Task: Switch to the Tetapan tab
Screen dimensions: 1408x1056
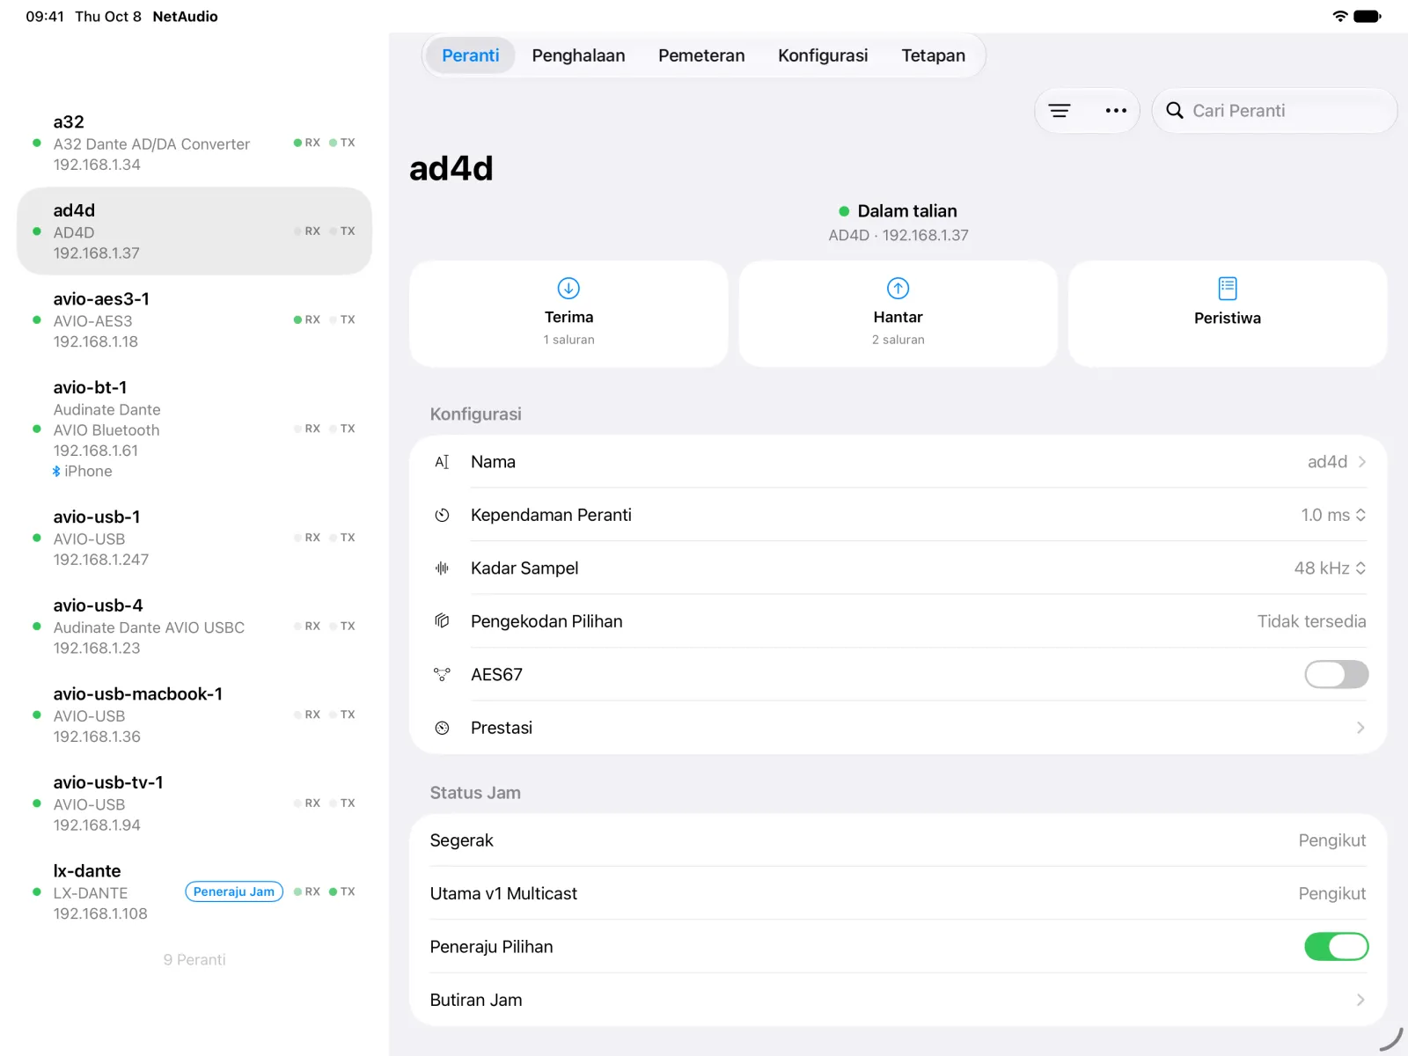Action: [933, 55]
